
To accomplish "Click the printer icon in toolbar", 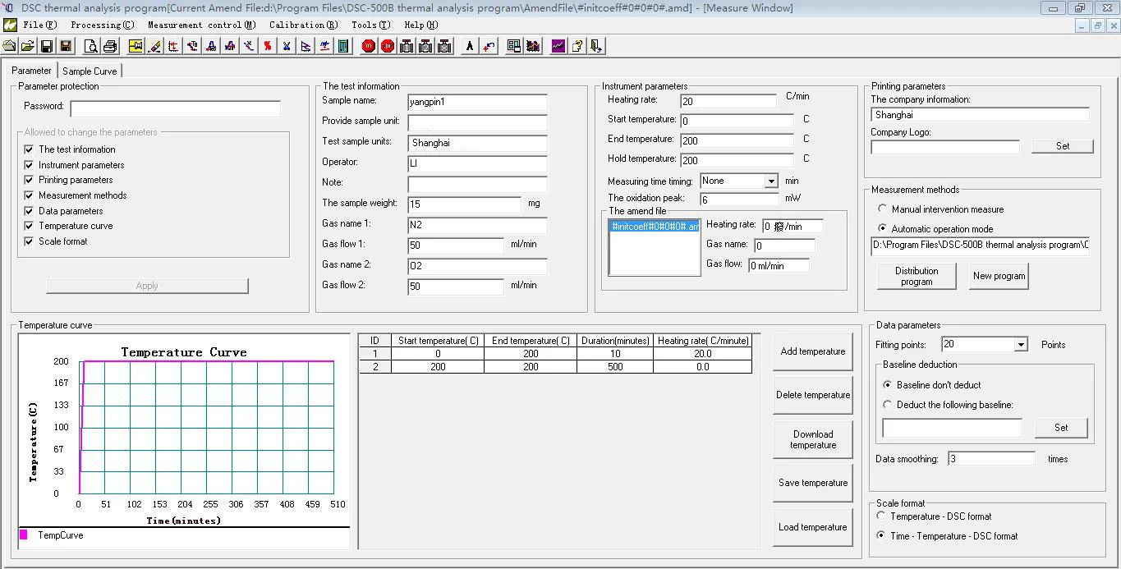I will 108,47.
